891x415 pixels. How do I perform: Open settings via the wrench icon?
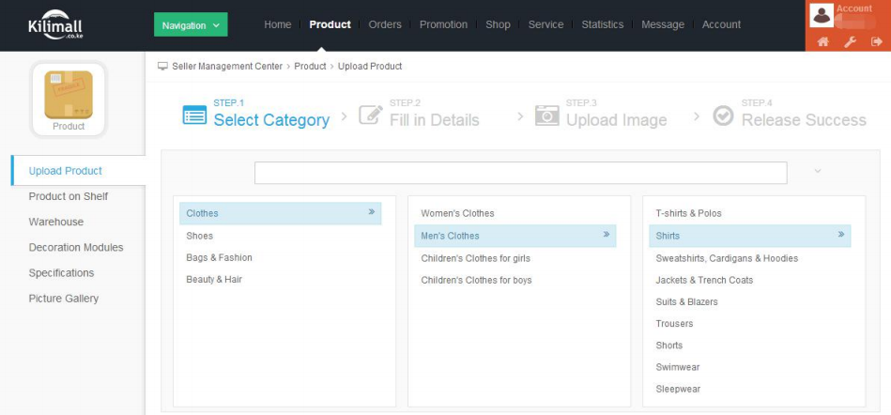click(x=850, y=42)
